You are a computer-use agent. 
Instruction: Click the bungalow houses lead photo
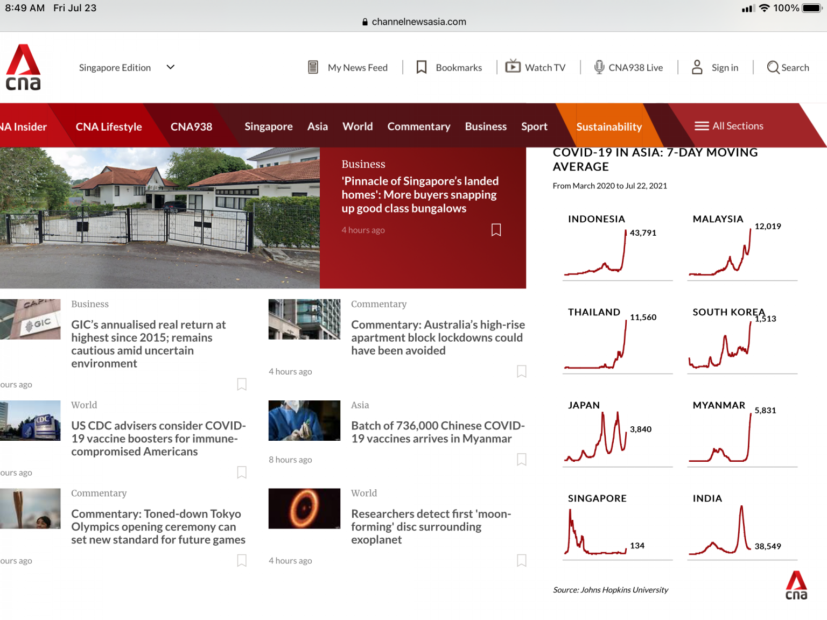pos(160,218)
